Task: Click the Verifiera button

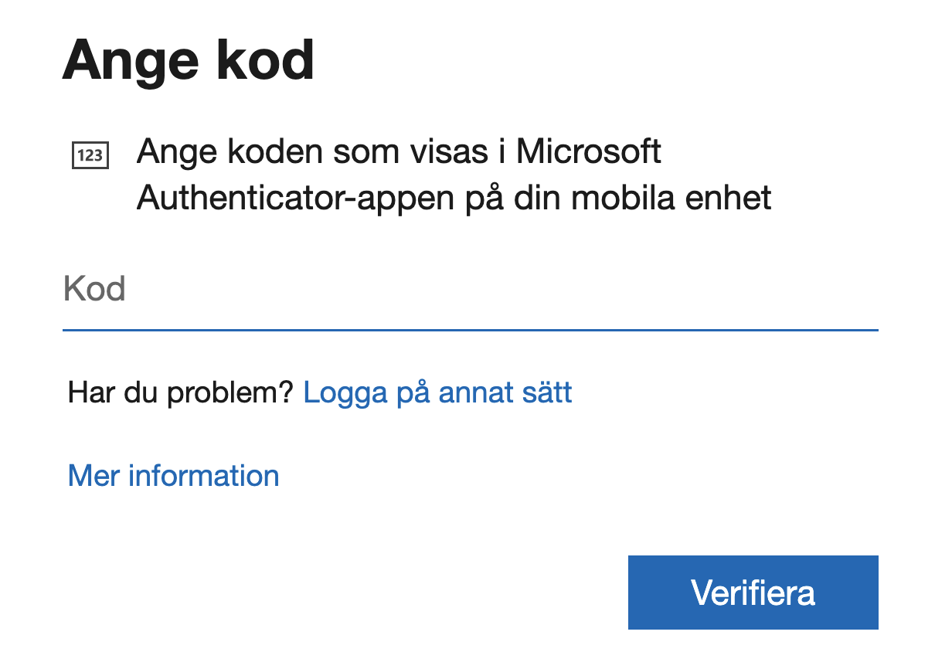Action: pos(753,593)
